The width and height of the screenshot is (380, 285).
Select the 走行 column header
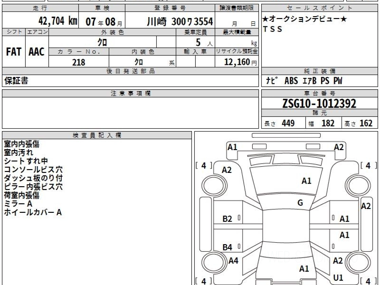(x=40, y=8)
